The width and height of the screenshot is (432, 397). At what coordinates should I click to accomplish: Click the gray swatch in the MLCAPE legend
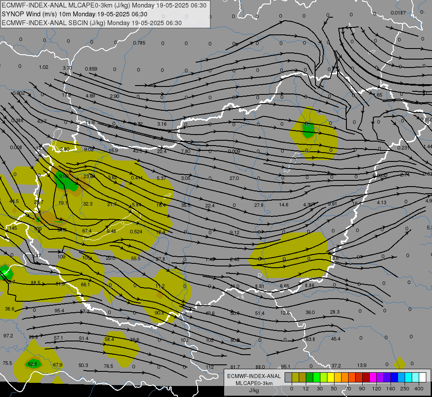click(288, 377)
